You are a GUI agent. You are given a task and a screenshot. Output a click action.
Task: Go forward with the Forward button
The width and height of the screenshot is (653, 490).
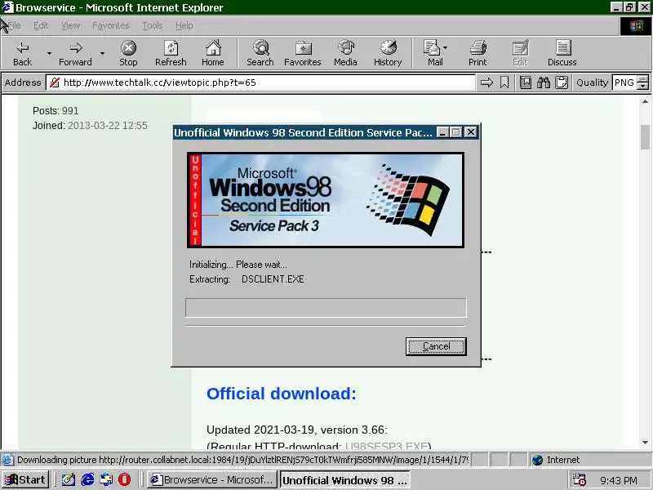[x=75, y=53]
